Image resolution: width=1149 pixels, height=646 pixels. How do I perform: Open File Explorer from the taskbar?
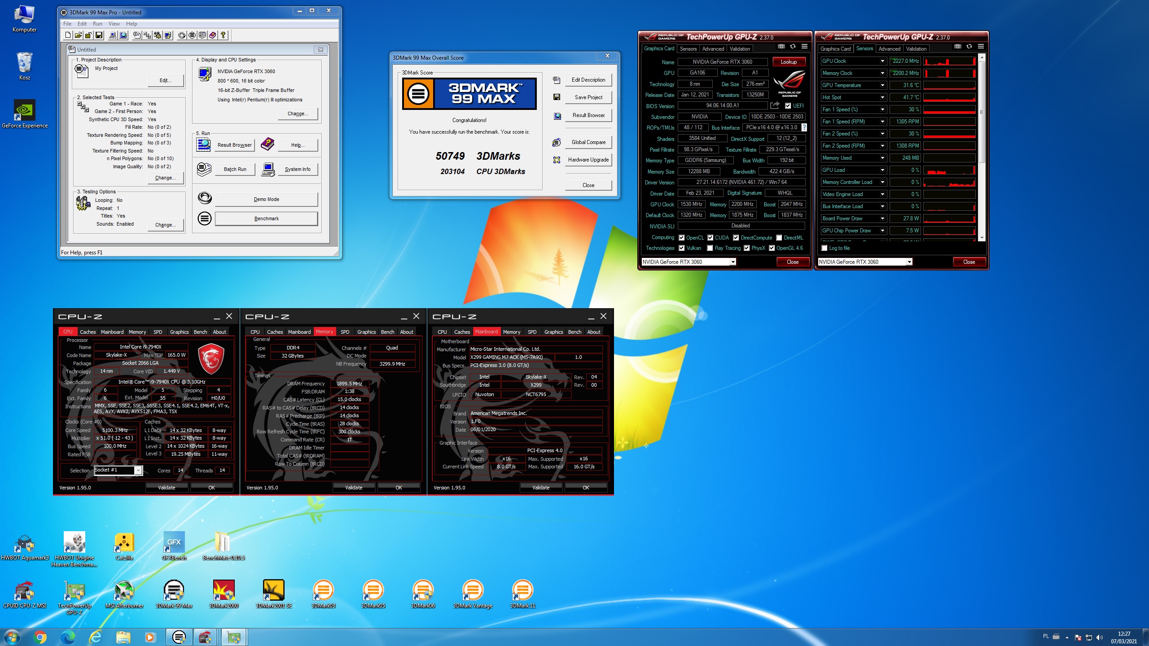click(123, 637)
